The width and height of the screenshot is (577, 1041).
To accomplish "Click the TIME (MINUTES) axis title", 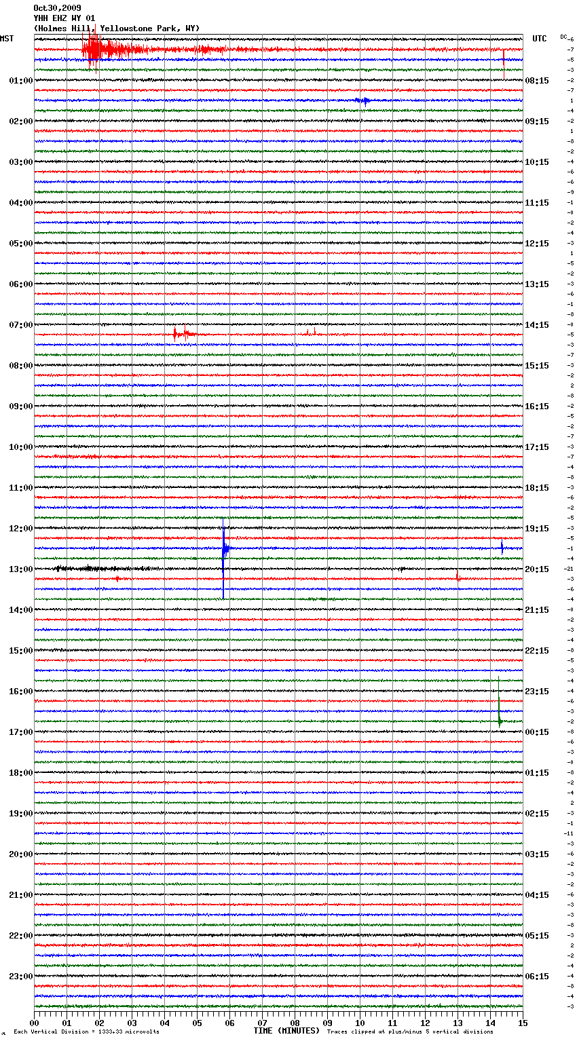I will (x=286, y=1031).
